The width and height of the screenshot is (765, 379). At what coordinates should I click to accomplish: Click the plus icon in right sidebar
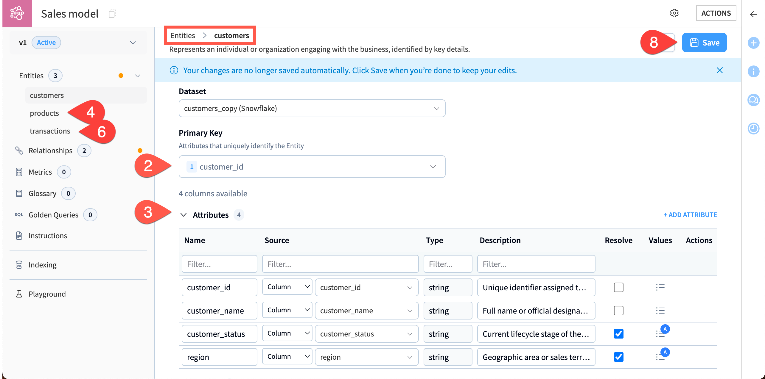(753, 43)
